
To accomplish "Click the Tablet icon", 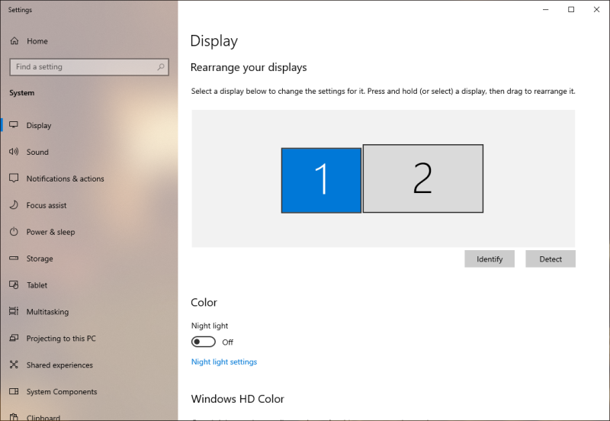I will click(x=14, y=284).
